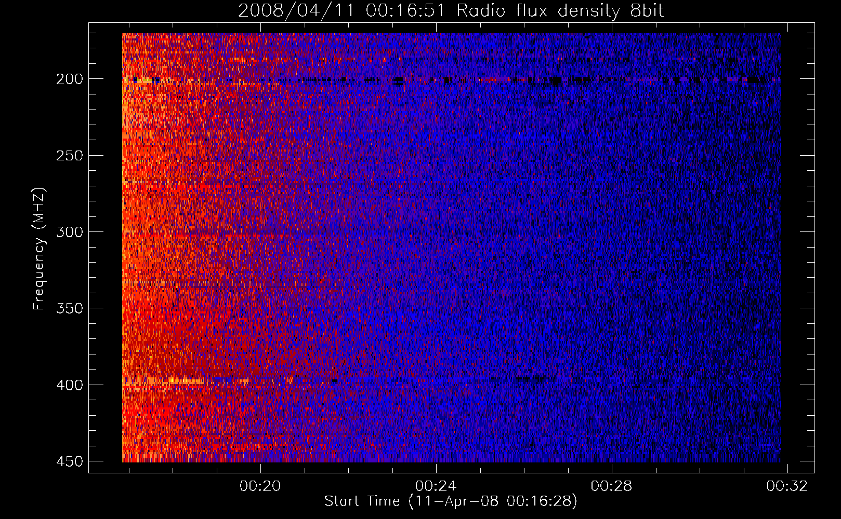Click the "Frequency (MHZ)" axis label

[39, 249]
